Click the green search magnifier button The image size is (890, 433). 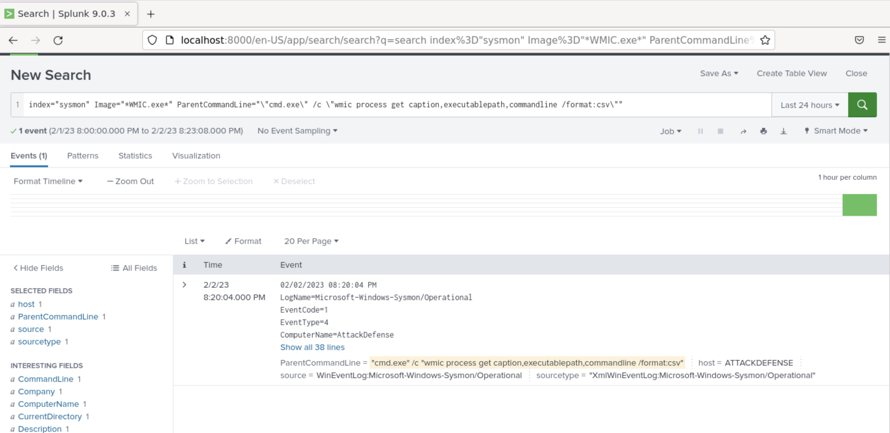pos(862,105)
